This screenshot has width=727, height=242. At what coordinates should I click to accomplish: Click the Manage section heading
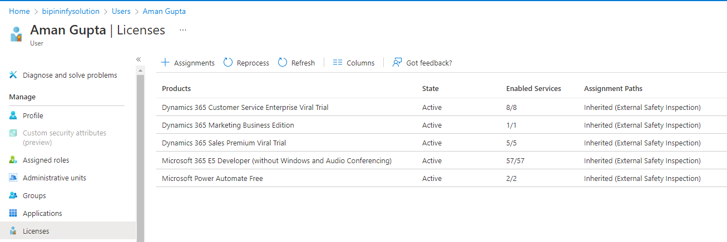22,97
